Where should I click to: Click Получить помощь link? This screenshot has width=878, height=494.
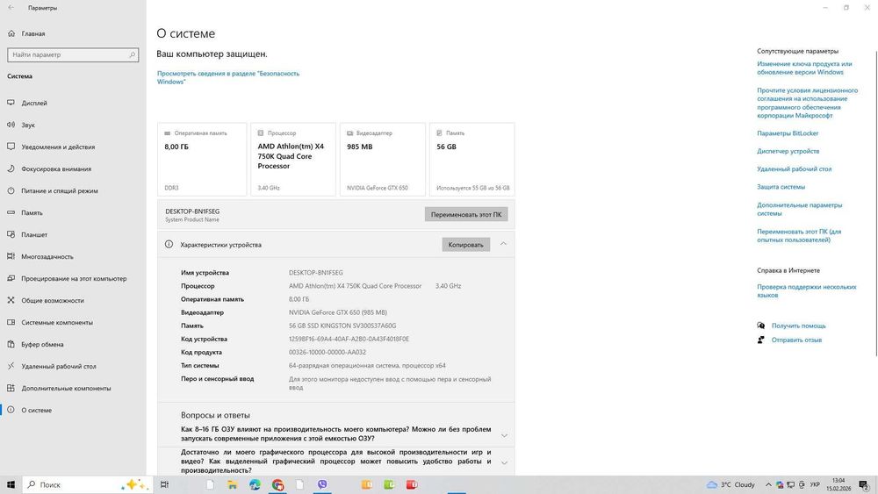click(x=798, y=326)
